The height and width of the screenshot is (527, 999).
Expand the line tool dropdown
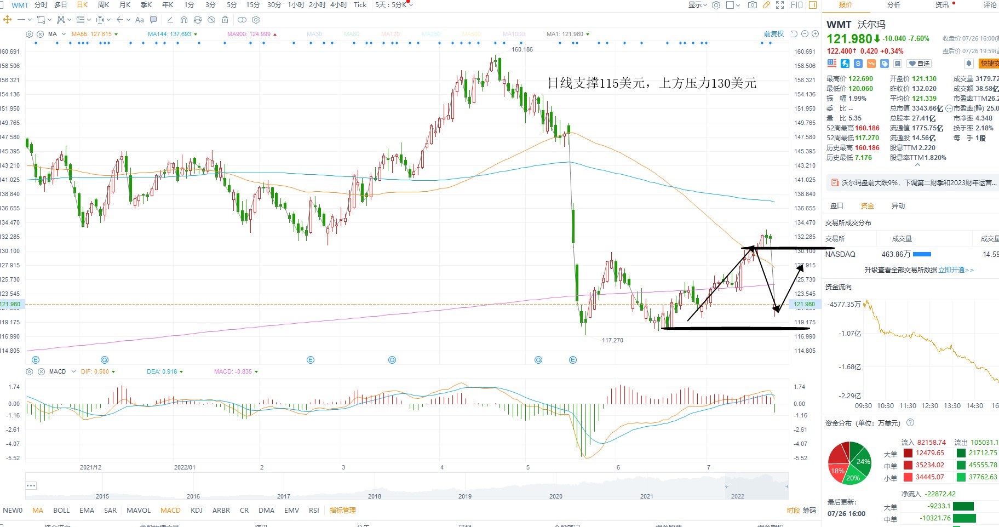point(30,20)
